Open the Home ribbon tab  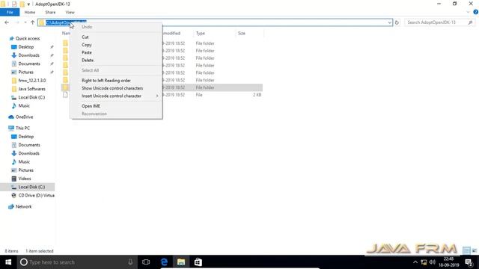pos(30,12)
